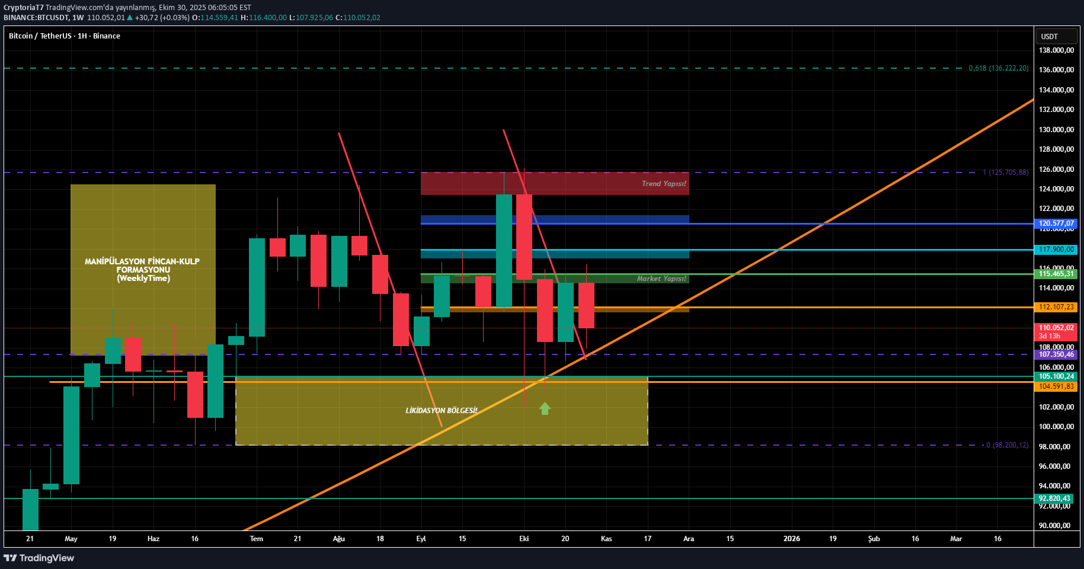This screenshot has width=1084, height=569.
Task: Click the orange 112.107,23 price label
Action: coord(1056,307)
